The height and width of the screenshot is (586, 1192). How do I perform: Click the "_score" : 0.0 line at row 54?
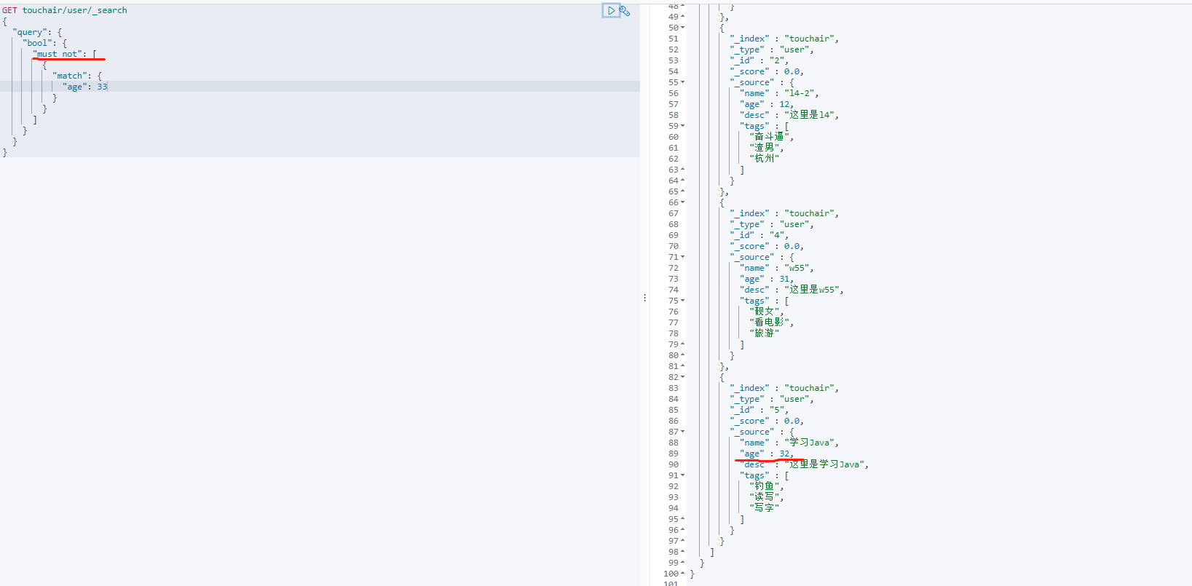click(767, 71)
